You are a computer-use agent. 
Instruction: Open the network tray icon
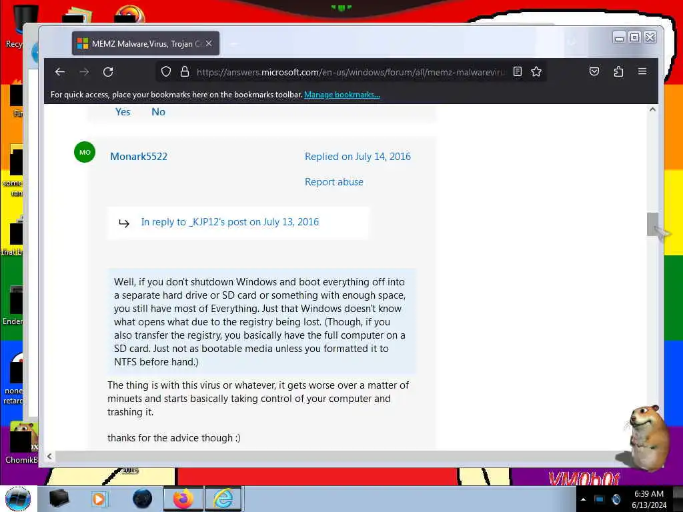(x=600, y=499)
